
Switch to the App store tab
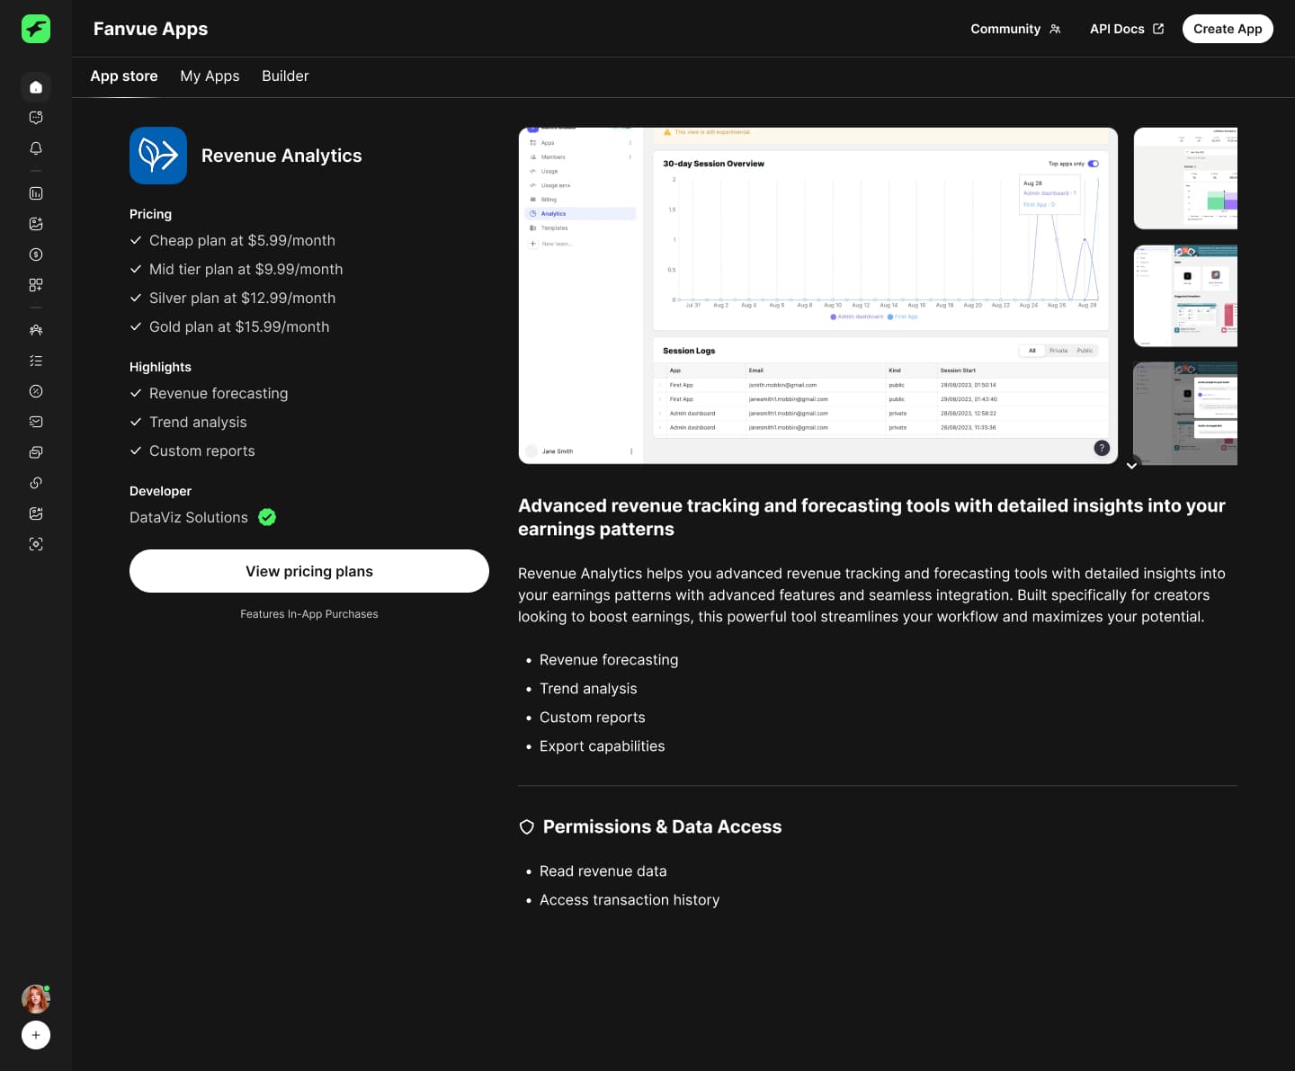(x=124, y=76)
